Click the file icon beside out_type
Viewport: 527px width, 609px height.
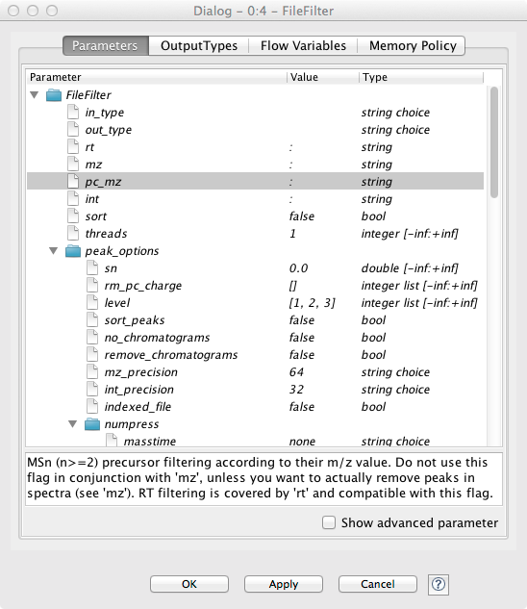click(73, 129)
